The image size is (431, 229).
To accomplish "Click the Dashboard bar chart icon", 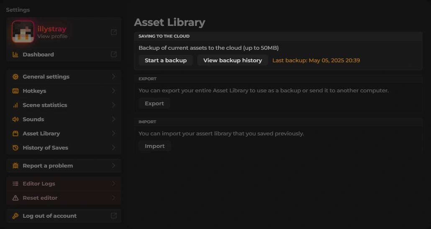I will pyautogui.click(x=15, y=54).
